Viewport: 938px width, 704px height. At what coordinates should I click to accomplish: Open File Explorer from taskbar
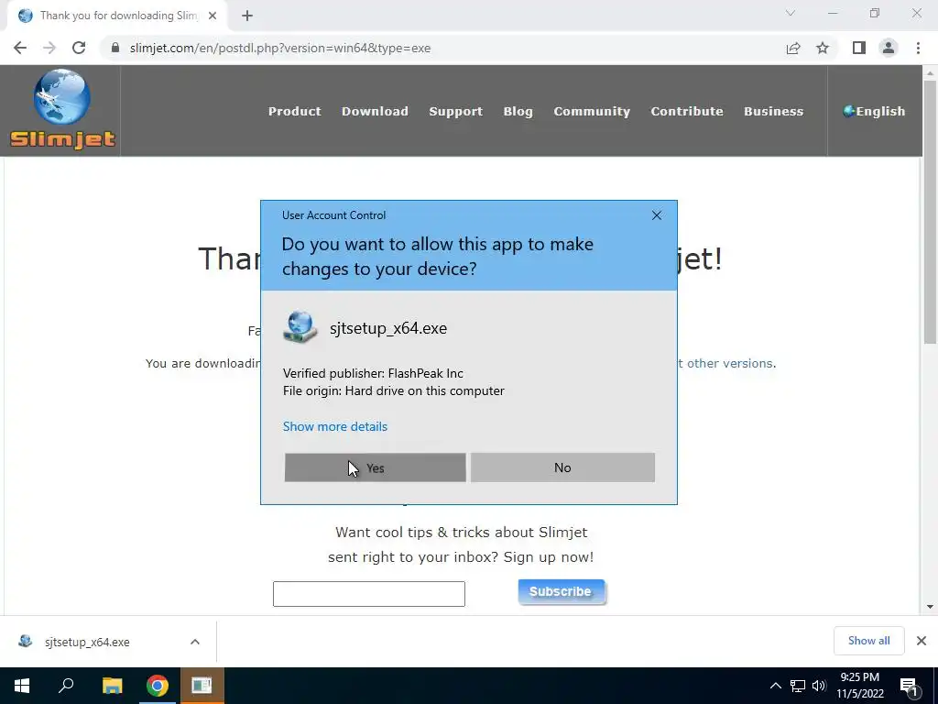click(112, 686)
